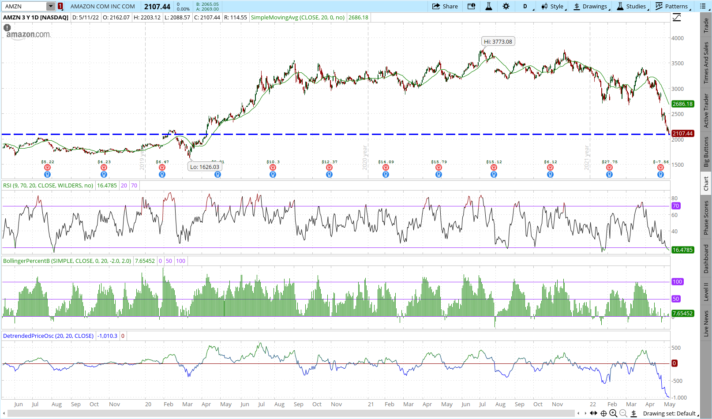Expand the AMZN symbol dropdown arrow
The image size is (712, 419).
click(x=51, y=6)
